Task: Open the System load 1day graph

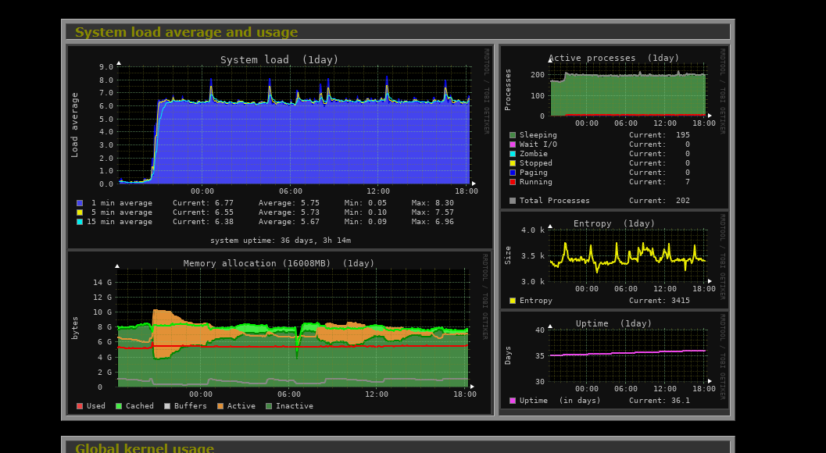Action: (x=281, y=147)
